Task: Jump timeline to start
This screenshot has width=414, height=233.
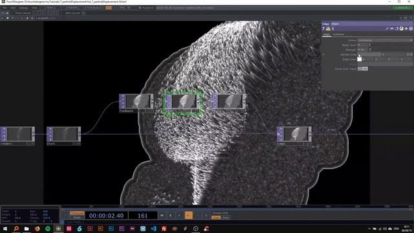Action: coord(162,216)
